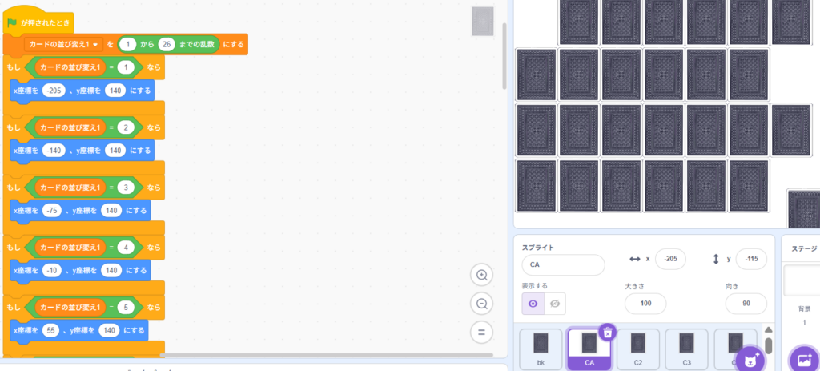
Task: Click the choose a sprite cat button
Action: click(750, 359)
